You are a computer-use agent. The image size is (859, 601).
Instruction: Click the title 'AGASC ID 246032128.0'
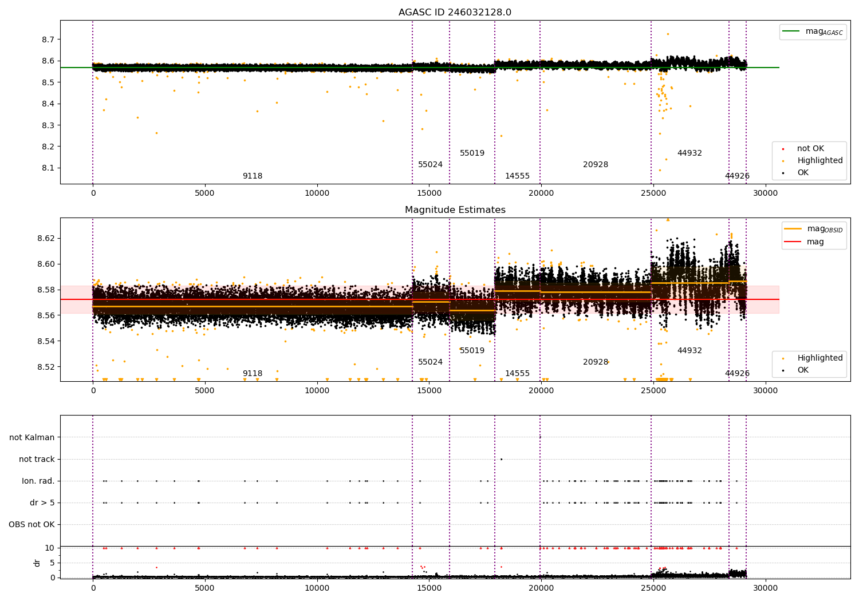(455, 13)
